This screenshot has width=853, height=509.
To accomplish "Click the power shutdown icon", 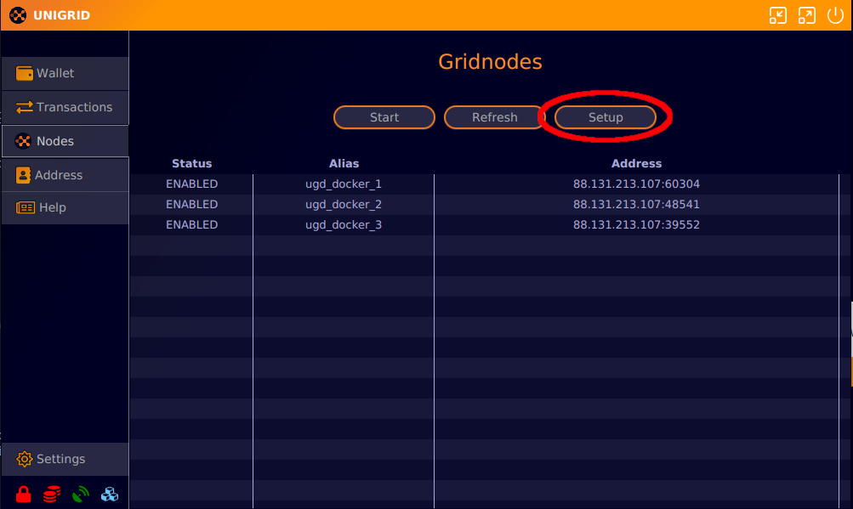I will (x=835, y=15).
